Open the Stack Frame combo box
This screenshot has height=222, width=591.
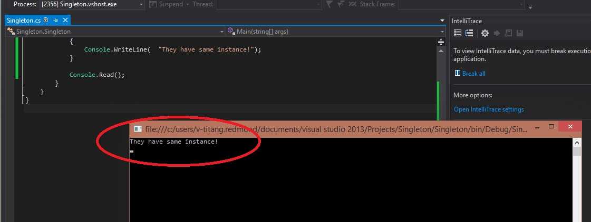coord(462,5)
